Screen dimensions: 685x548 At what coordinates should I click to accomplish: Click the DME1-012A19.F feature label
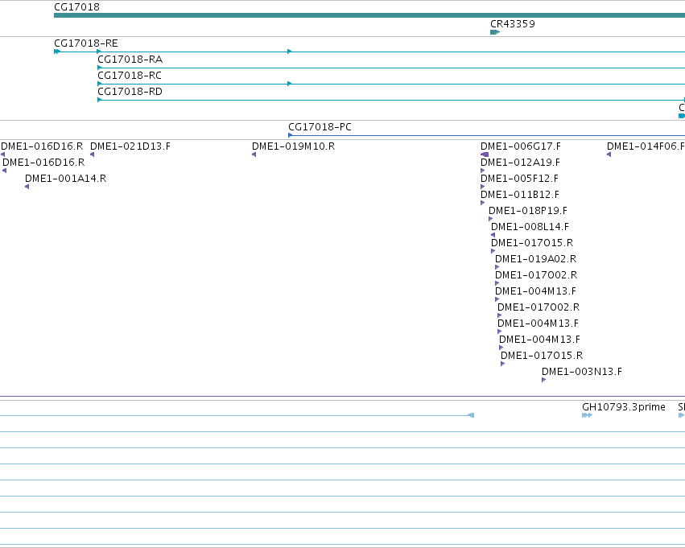click(520, 163)
